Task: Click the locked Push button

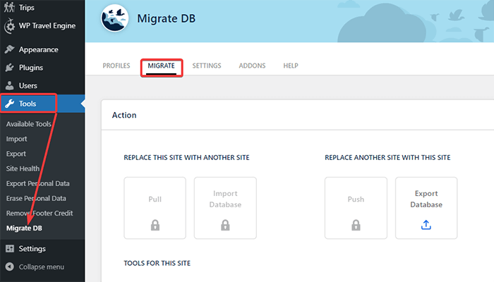Action: pos(356,208)
